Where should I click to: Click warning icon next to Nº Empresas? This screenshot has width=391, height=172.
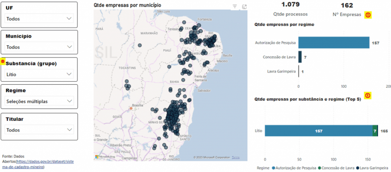[x=368, y=15]
